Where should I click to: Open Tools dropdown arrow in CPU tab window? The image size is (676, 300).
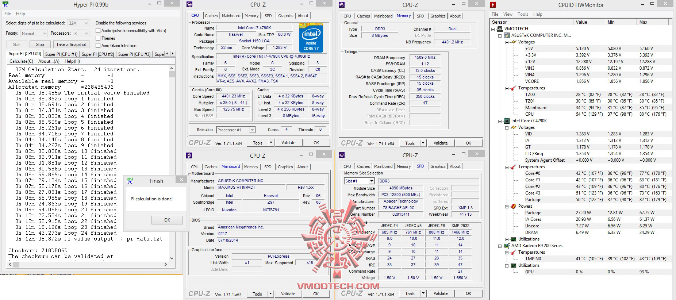point(271,143)
